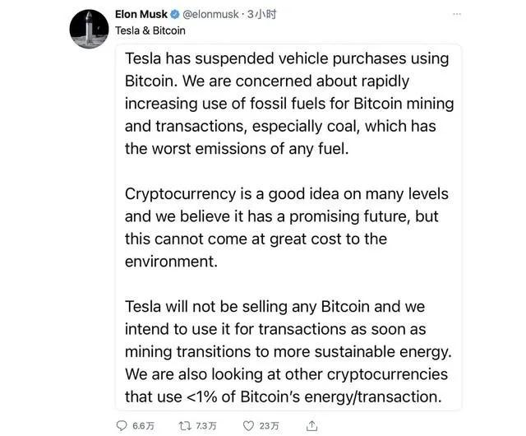526x436 pixels.
Task: Click Elon Musk's profile avatar
Action: pyautogui.click(x=89, y=29)
